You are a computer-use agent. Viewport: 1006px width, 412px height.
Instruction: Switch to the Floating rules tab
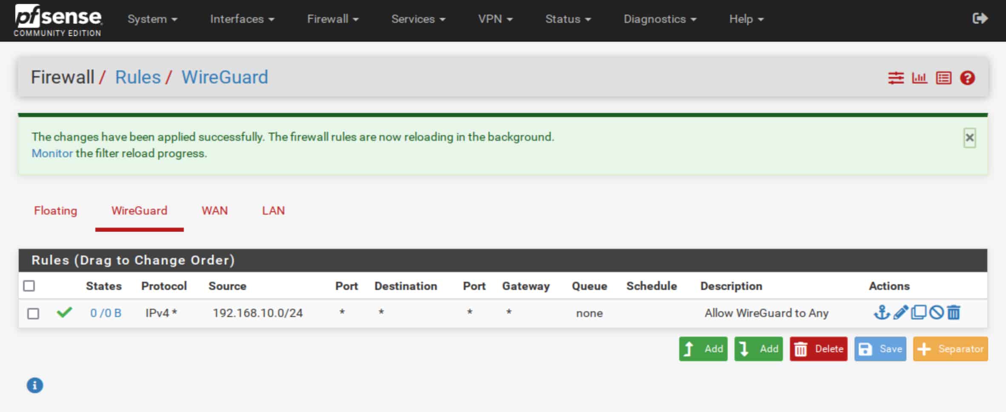[56, 211]
